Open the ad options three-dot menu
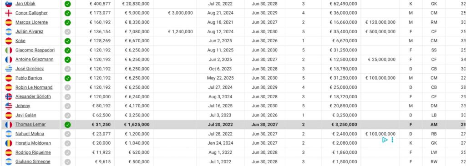This screenshot has width=466, height=166. coord(393,140)
